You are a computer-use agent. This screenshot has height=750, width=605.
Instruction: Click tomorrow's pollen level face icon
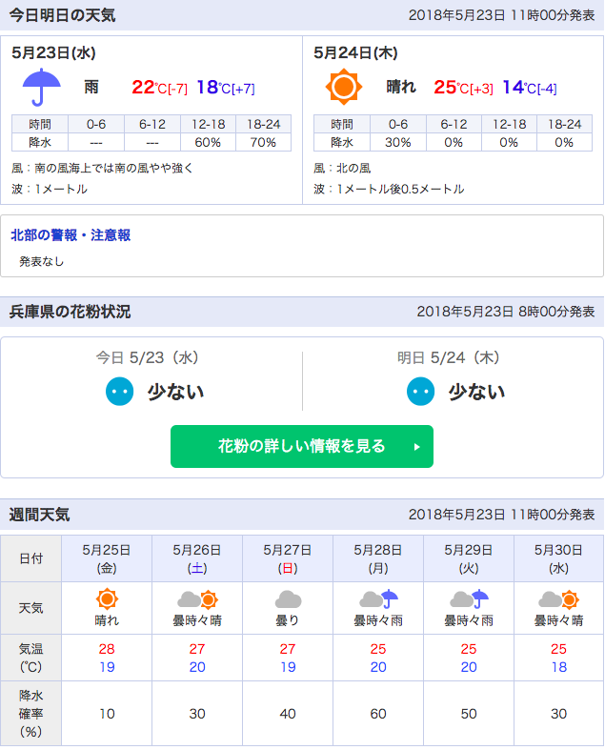pos(421,392)
